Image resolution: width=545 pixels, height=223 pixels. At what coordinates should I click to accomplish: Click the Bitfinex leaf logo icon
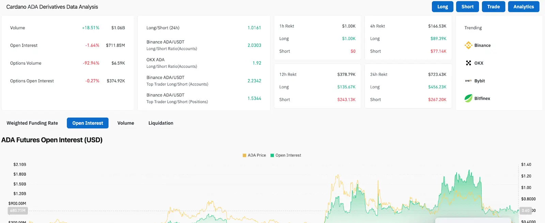[468, 98]
